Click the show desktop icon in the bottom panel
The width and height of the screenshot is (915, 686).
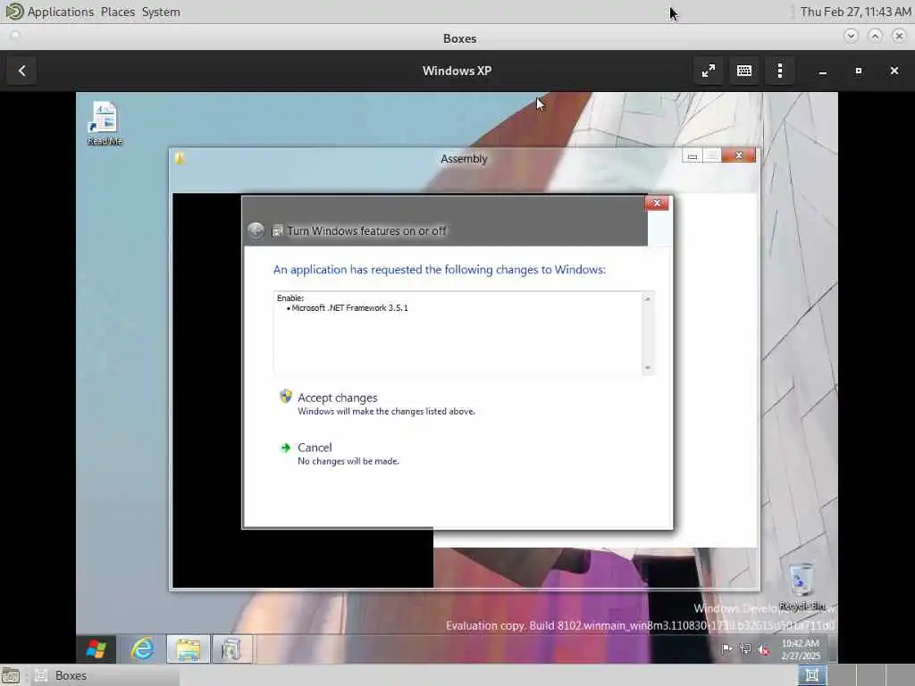(11, 675)
